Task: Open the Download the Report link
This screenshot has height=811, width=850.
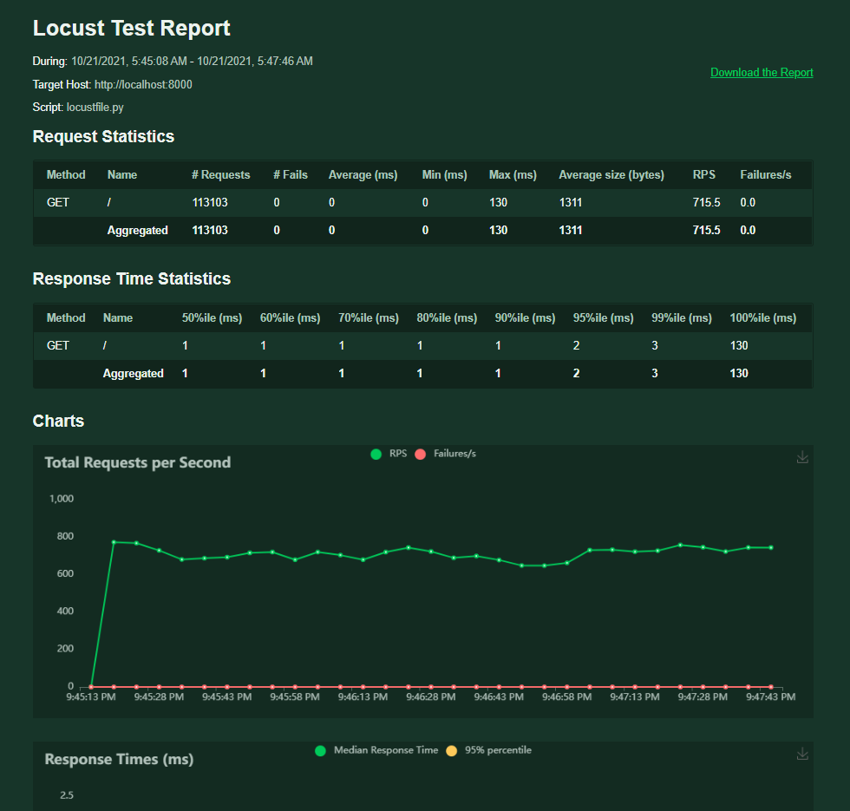Action: click(762, 72)
